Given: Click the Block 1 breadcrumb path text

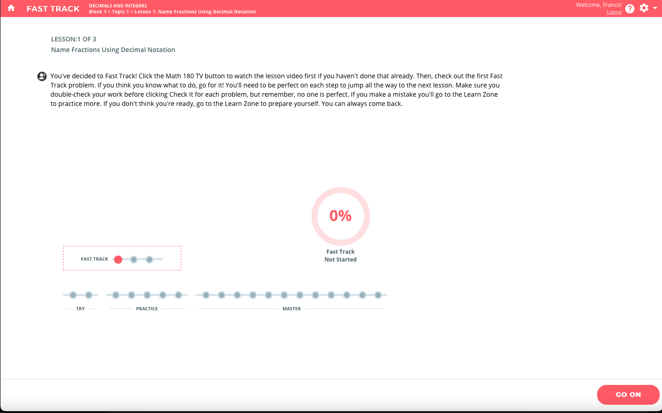Looking at the screenshot, I should click(x=173, y=12).
